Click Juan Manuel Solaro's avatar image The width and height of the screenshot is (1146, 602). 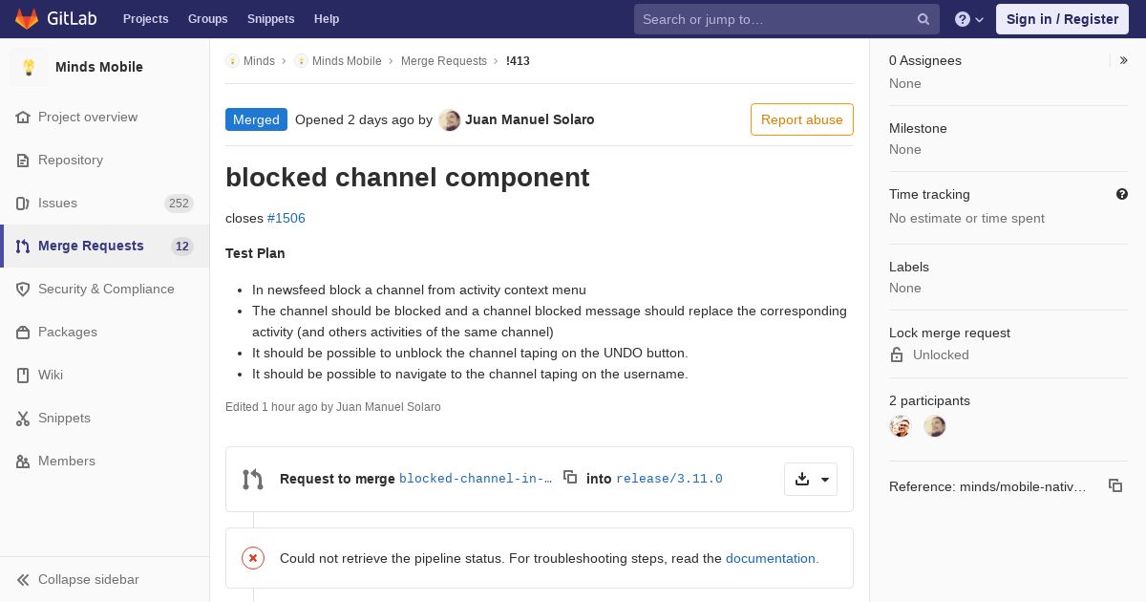450,120
